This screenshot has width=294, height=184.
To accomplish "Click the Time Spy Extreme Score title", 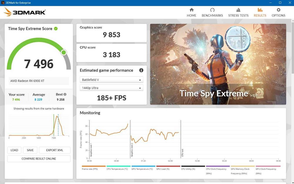I will tap(30, 29).
